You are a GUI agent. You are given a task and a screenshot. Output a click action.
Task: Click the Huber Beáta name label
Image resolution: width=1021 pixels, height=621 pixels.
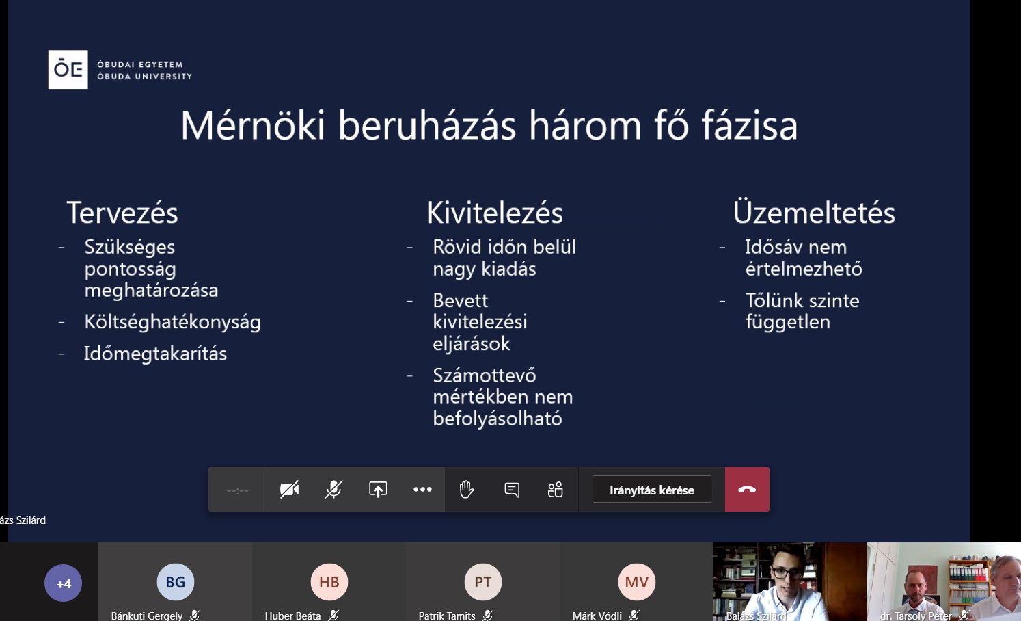[292, 616]
